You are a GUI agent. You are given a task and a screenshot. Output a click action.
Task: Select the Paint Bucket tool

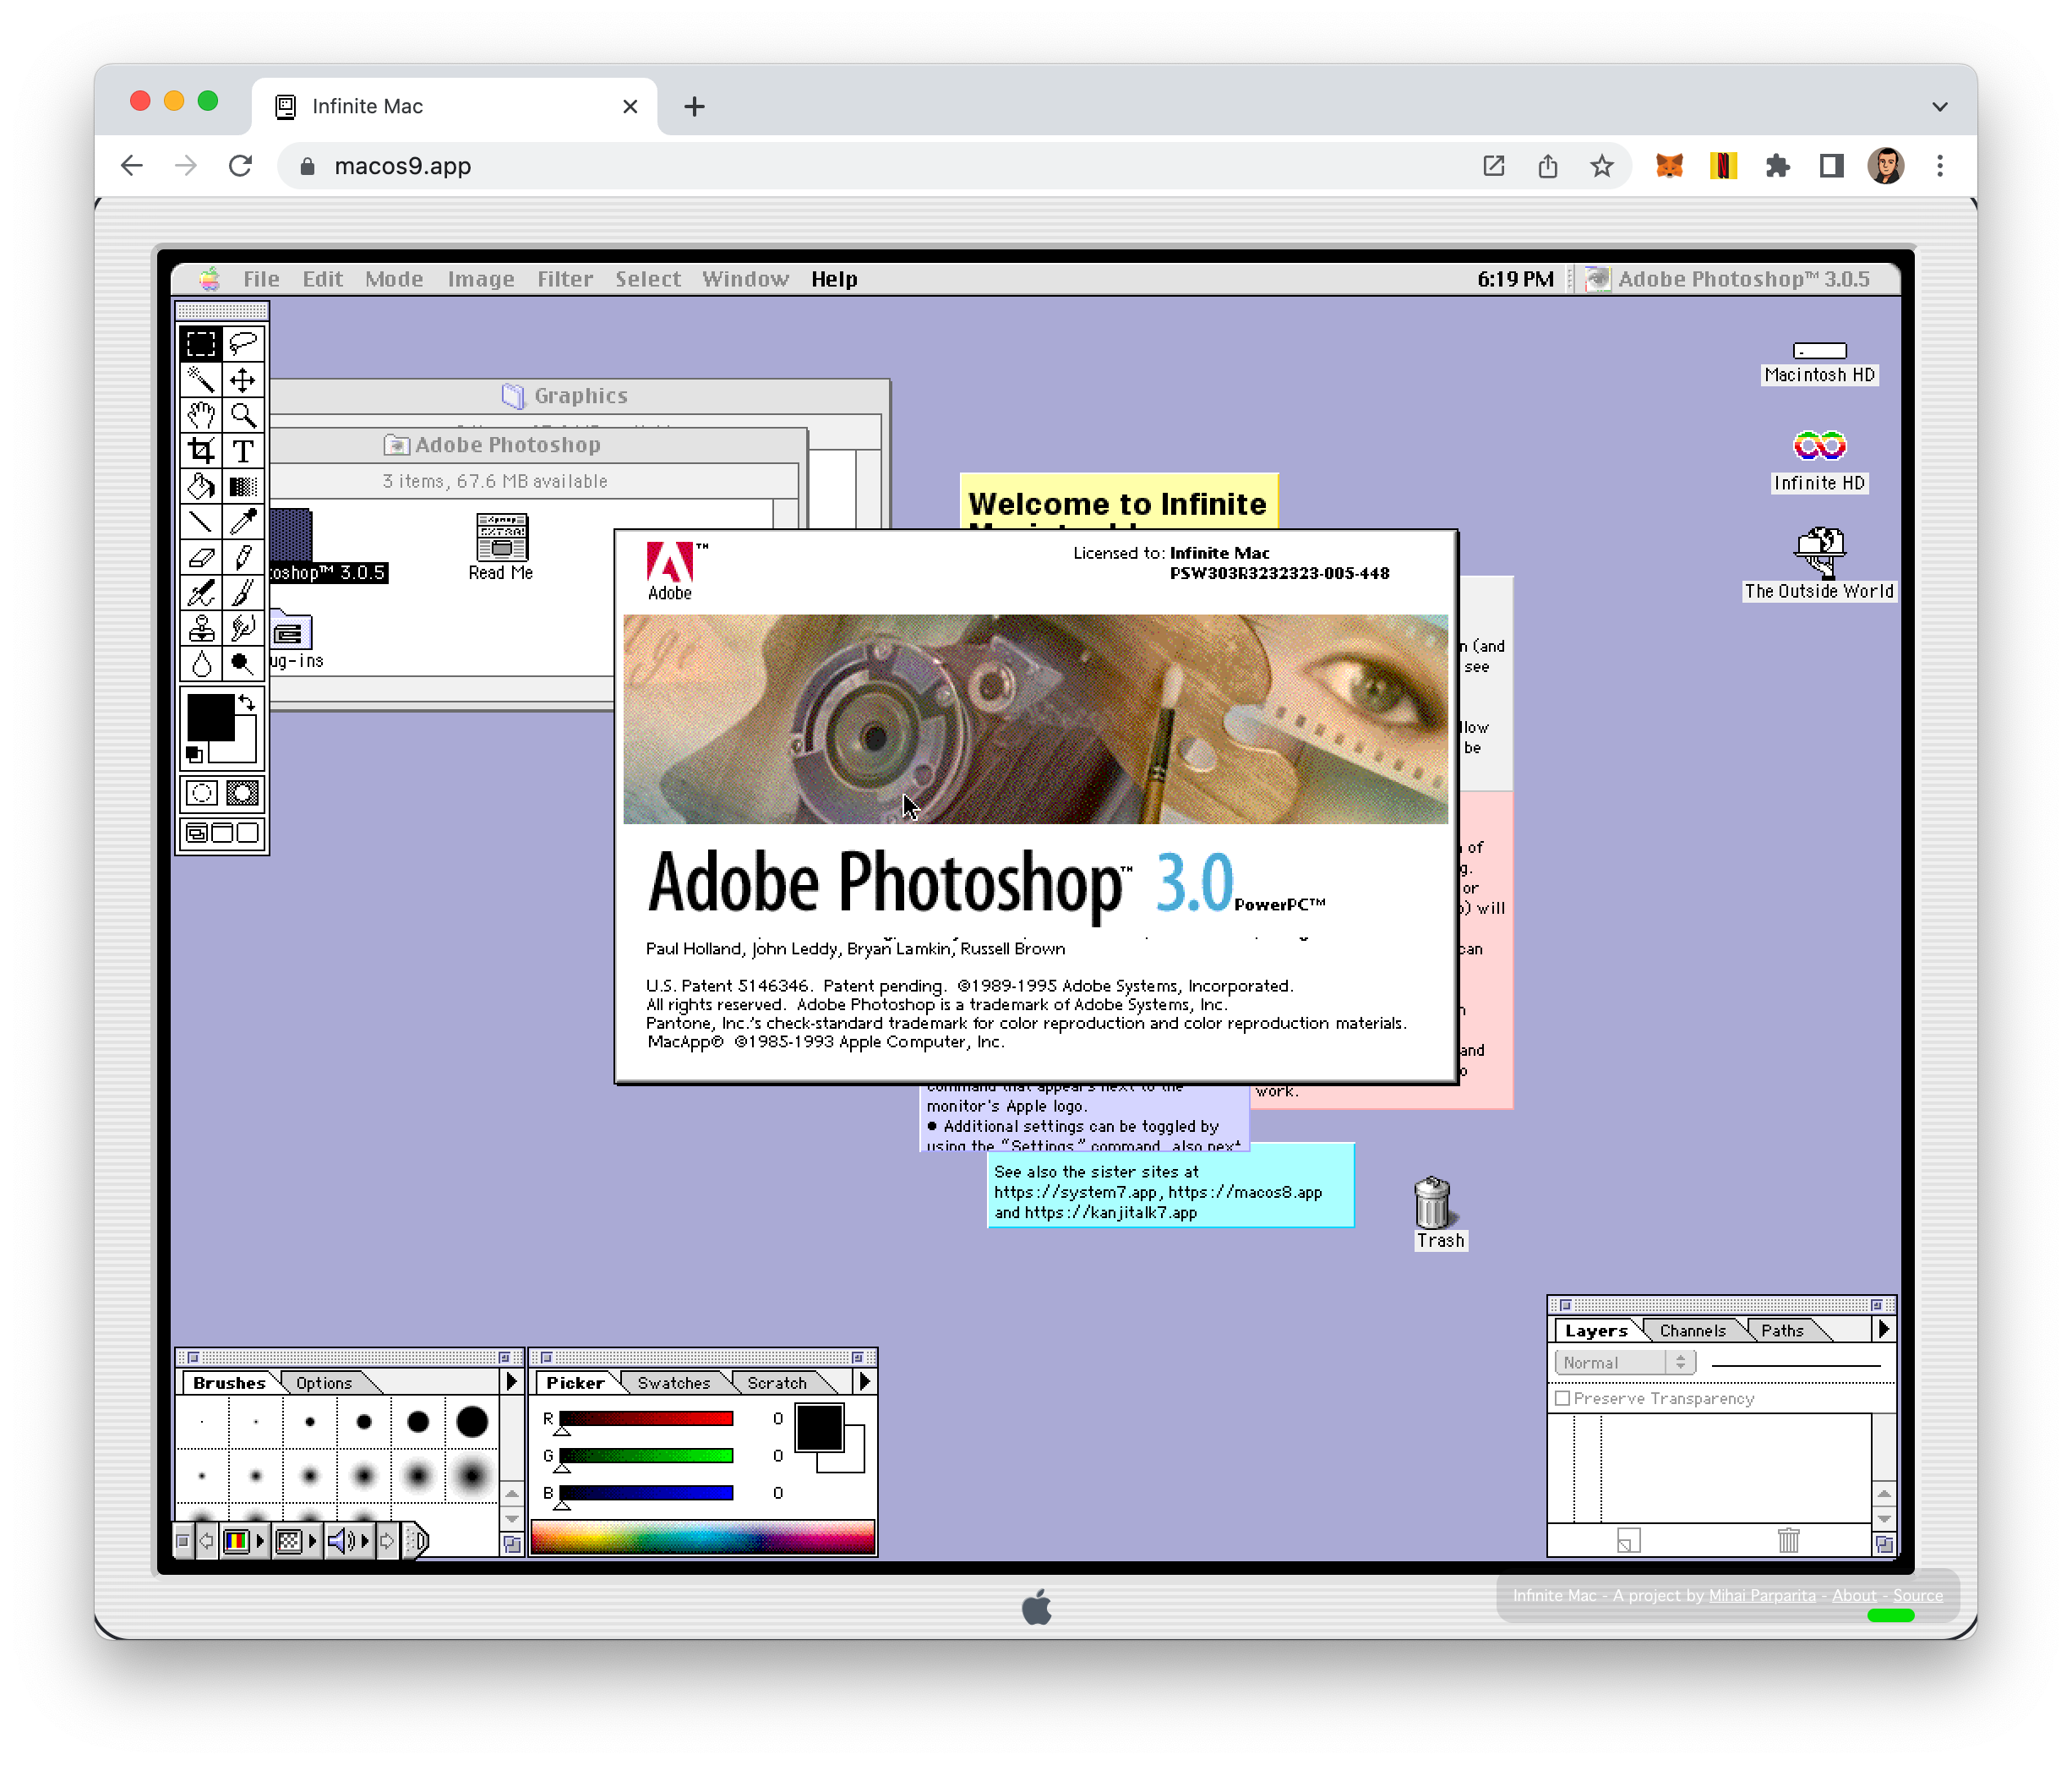coord(201,486)
